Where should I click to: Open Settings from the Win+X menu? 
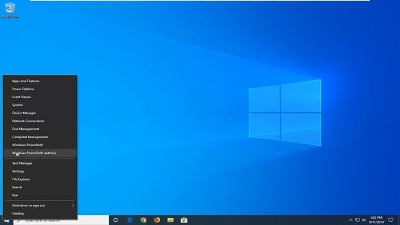click(40, 171)
